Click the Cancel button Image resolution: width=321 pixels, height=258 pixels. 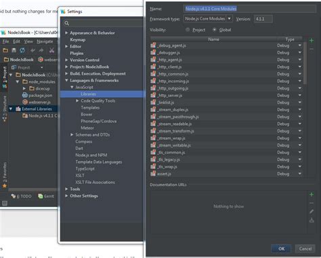(x=305, y=248)
